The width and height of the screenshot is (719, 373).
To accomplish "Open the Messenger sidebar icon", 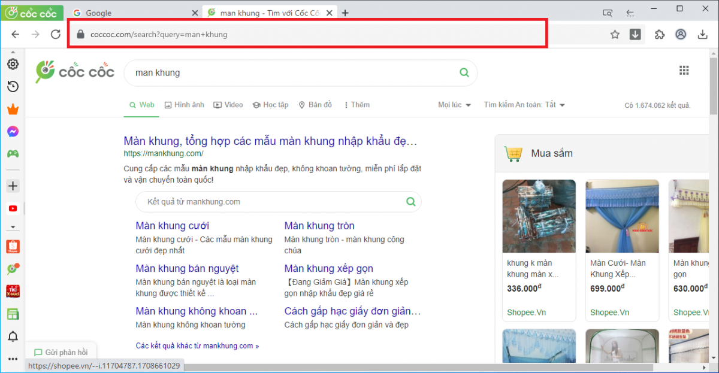I will [x=13, y=132].
